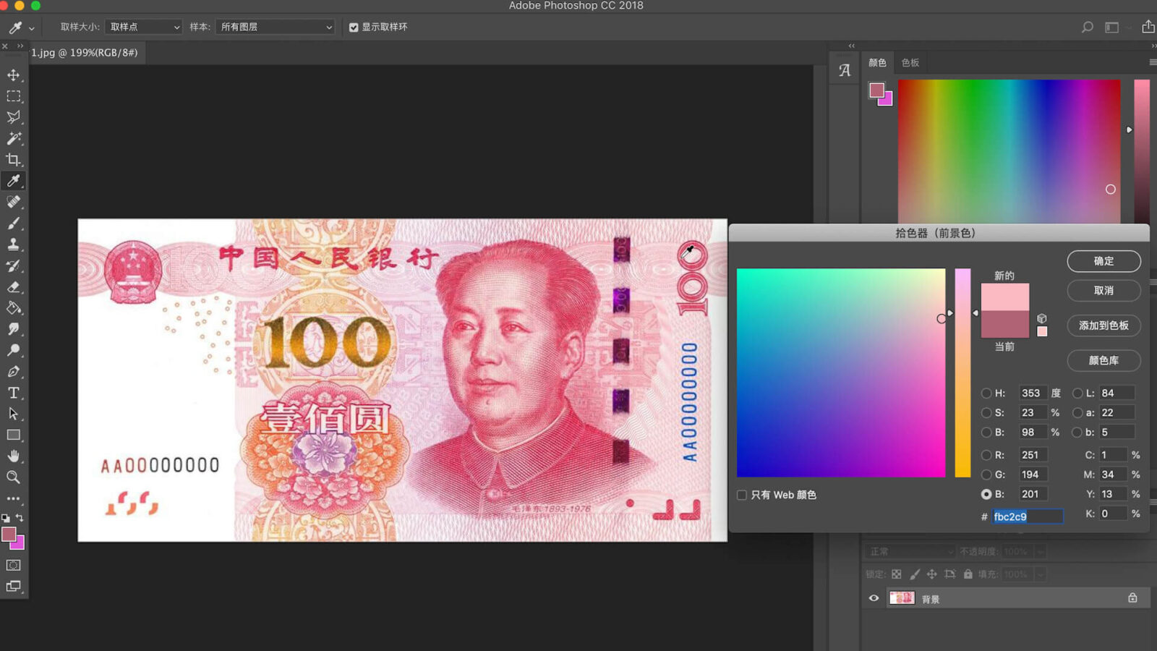The image size is (1157, 651).
Task: Select the G green radio button
Action: pos(986,475)
